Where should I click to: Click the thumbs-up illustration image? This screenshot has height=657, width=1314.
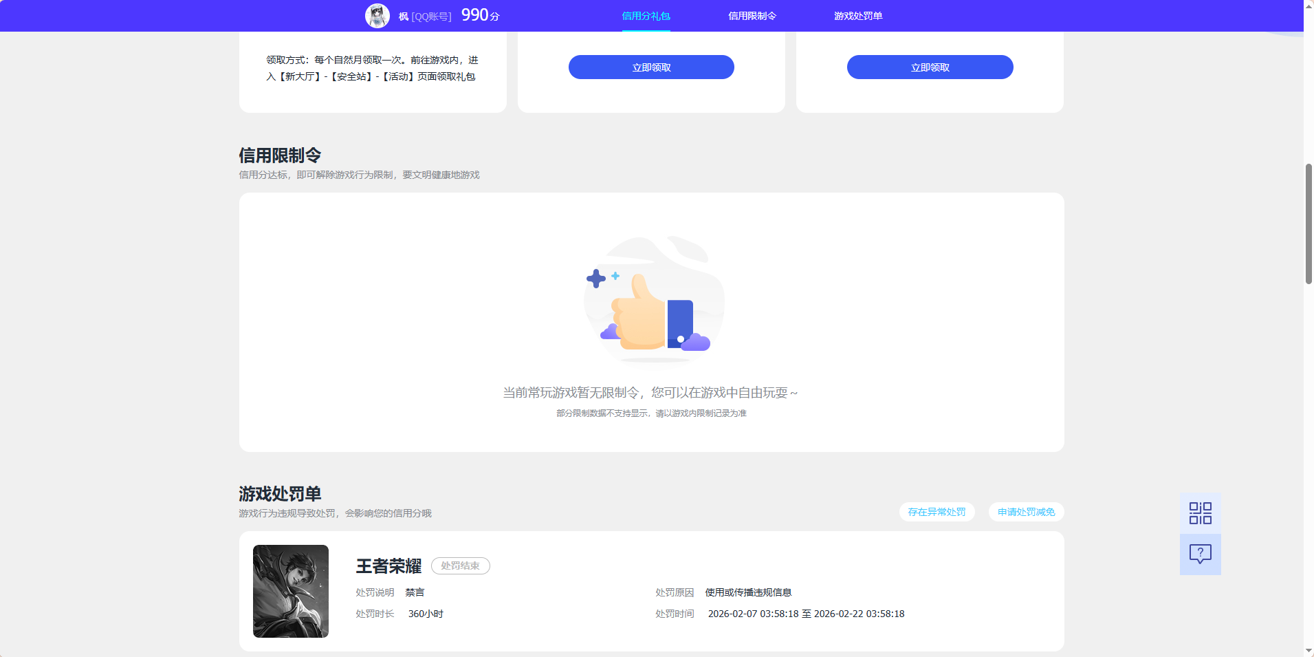tap(653, 301)
